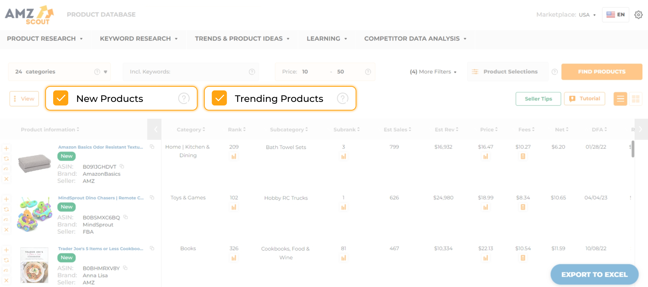648x287 pixels.
Task: Click the New Products help icon
Action: (x=184, y=98)
